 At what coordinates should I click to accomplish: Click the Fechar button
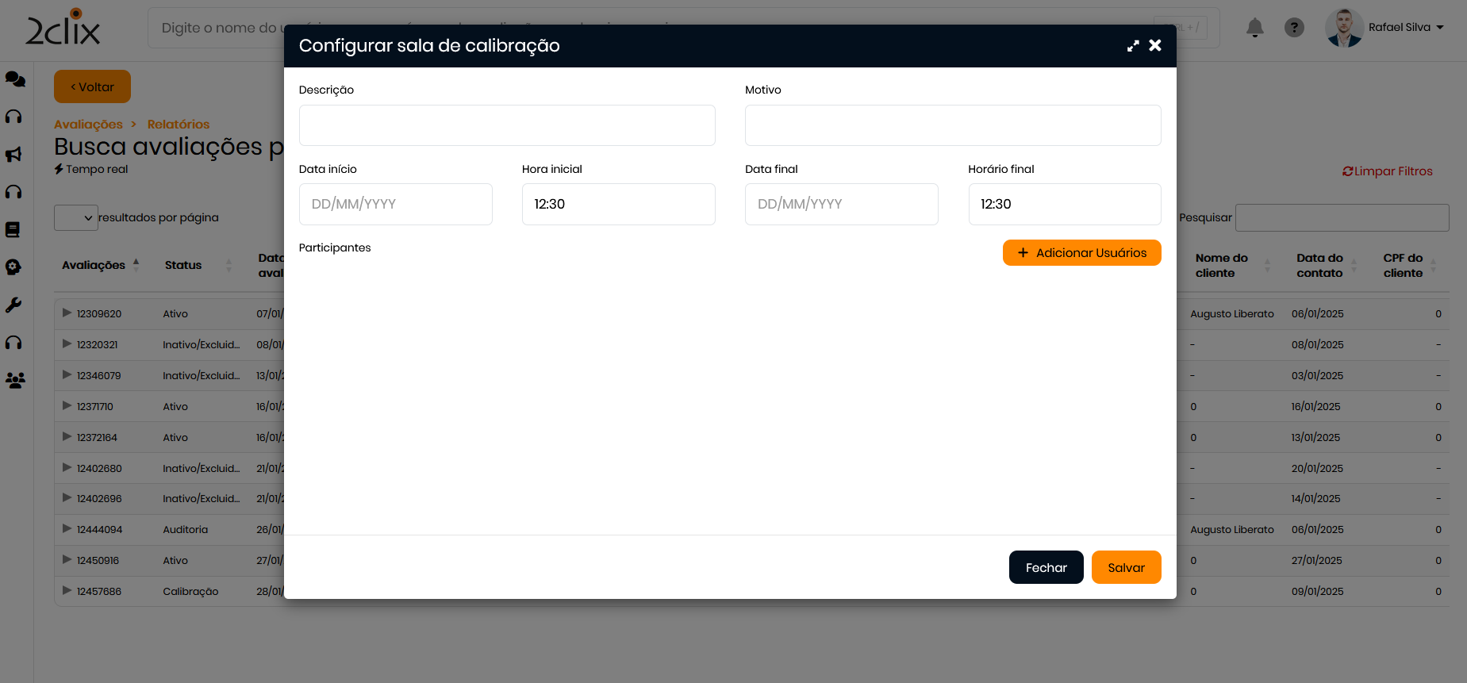coord(1046,568)
